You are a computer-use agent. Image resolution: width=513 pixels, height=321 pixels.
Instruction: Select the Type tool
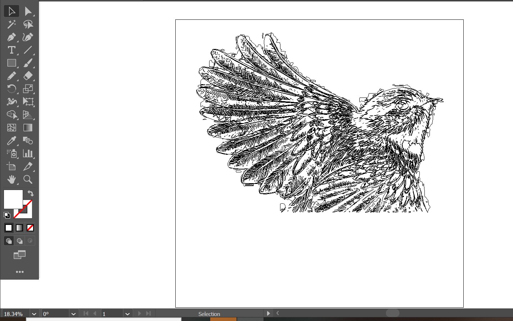[12, 50]
